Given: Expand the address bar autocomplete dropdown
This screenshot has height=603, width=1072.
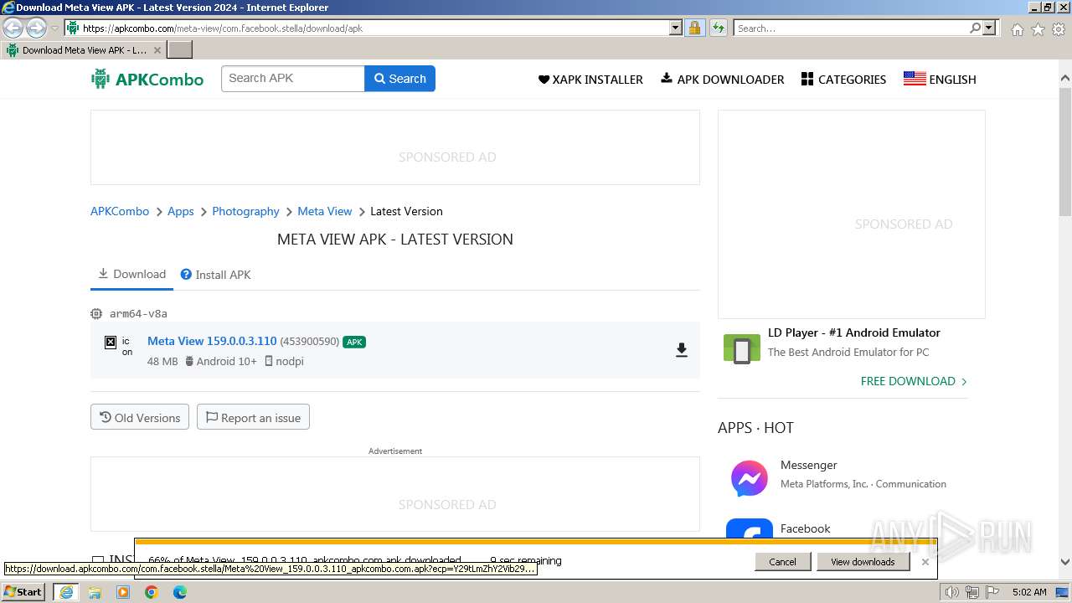Looking at the screenshot, I should pyautogui.click(x=676, y=28).
